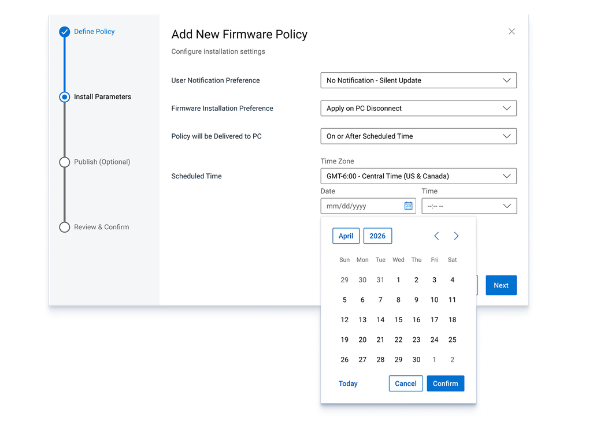Select April 6 in the calendar
The height and width of the screenshot is (425, 604).
(x=362, y=300)
